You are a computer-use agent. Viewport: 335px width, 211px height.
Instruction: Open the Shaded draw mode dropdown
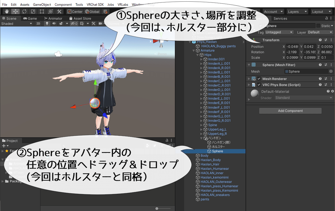coord(17,24)
